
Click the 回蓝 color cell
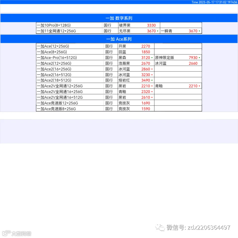coord(122,52)
